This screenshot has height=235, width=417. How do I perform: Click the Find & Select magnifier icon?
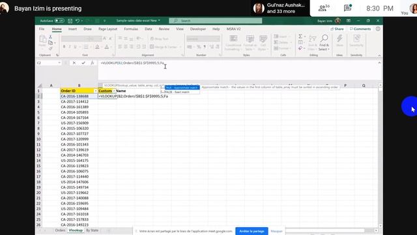click(324, 39)
